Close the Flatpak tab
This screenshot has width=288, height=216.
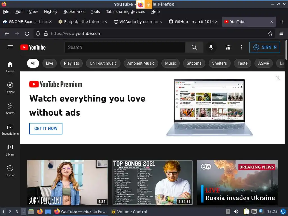coord(106,22)
